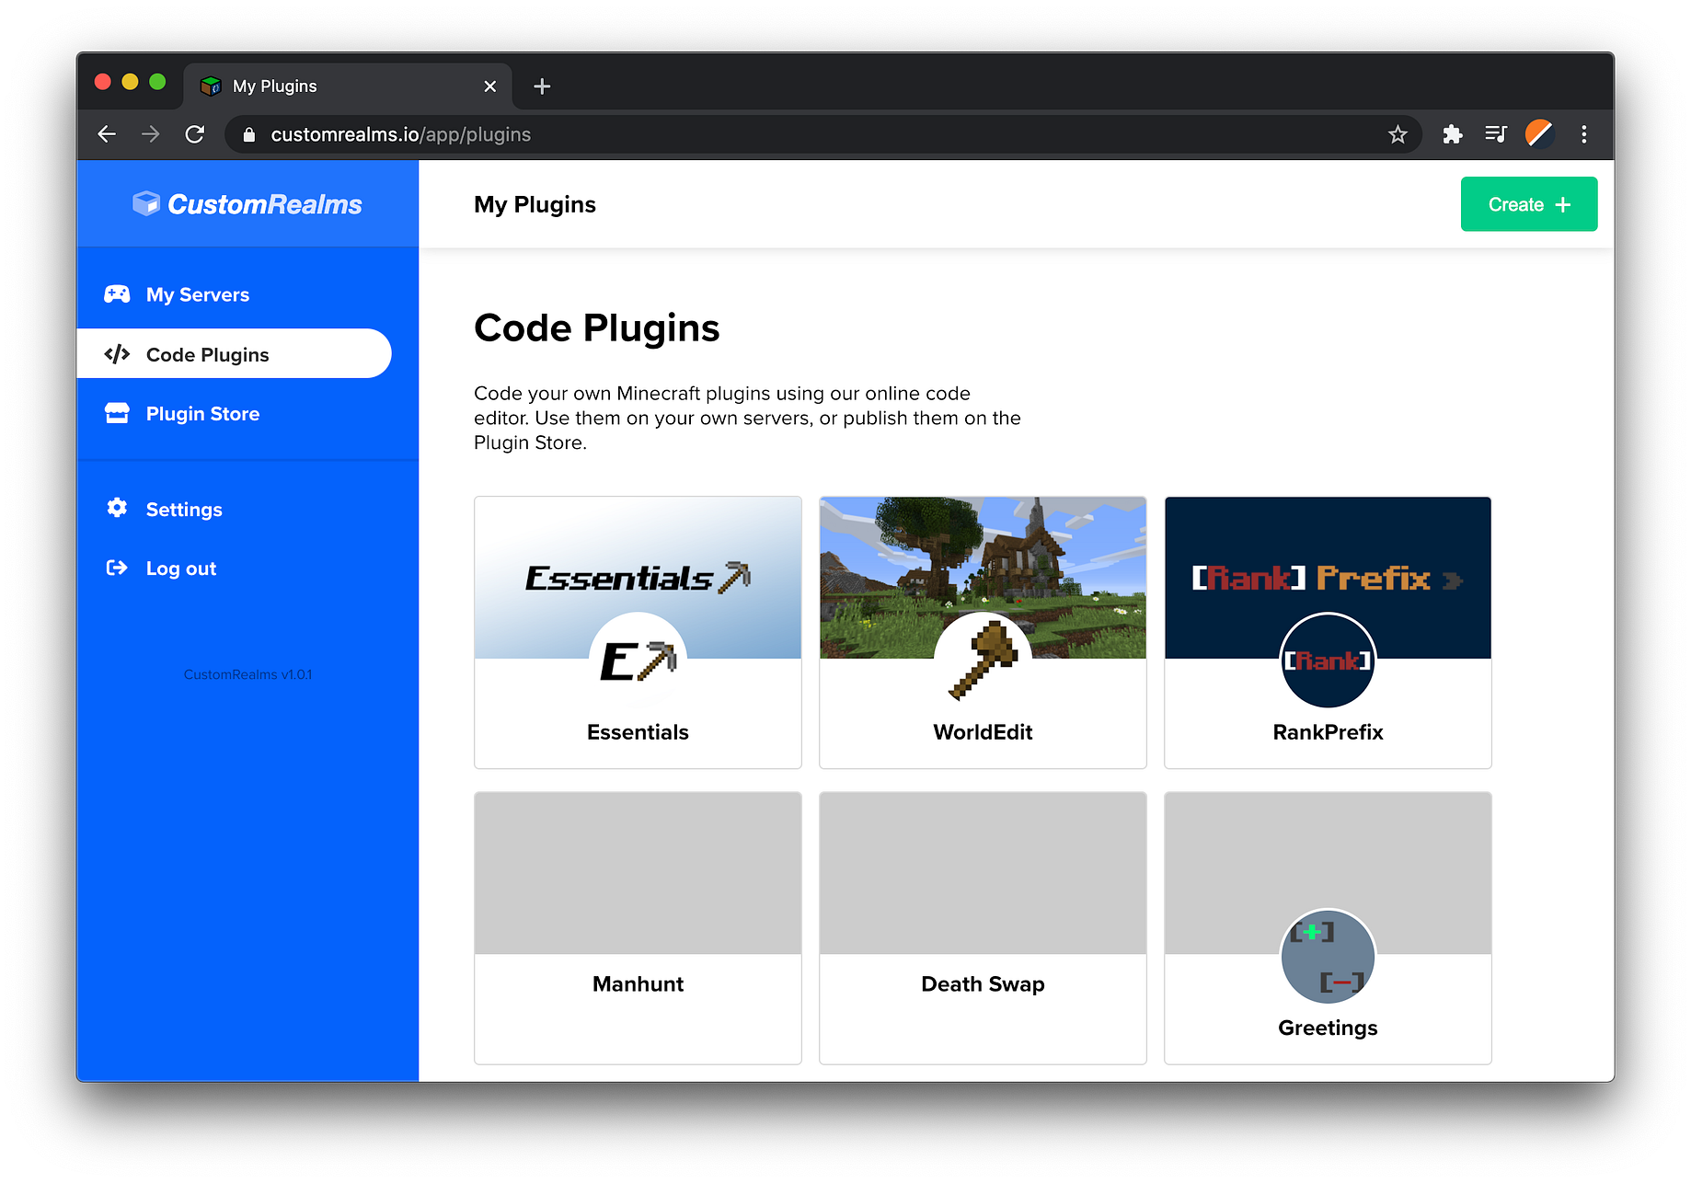Bookmark this page with the star icon
The width and height of the screenshot is (1691, 1183).
click(1398, 134)
